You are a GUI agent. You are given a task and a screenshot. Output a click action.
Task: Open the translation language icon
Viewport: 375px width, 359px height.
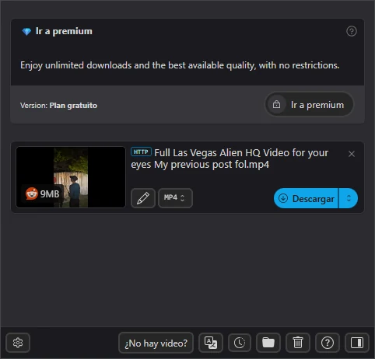[211, 343]
